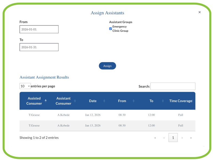Screen dimensions: 213x160
Task: Click the To date field
Action: pos(39,47)
